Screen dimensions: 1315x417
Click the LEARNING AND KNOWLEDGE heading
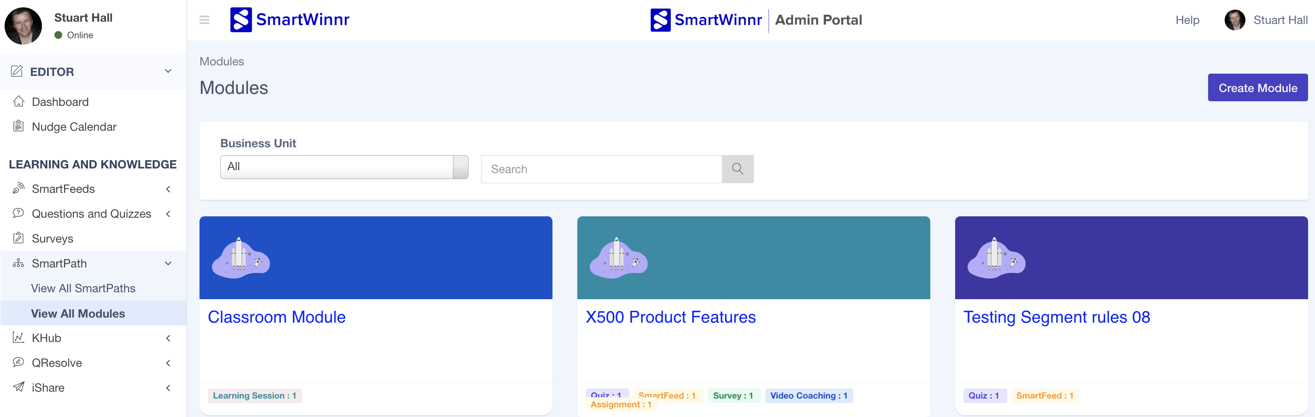93,164
